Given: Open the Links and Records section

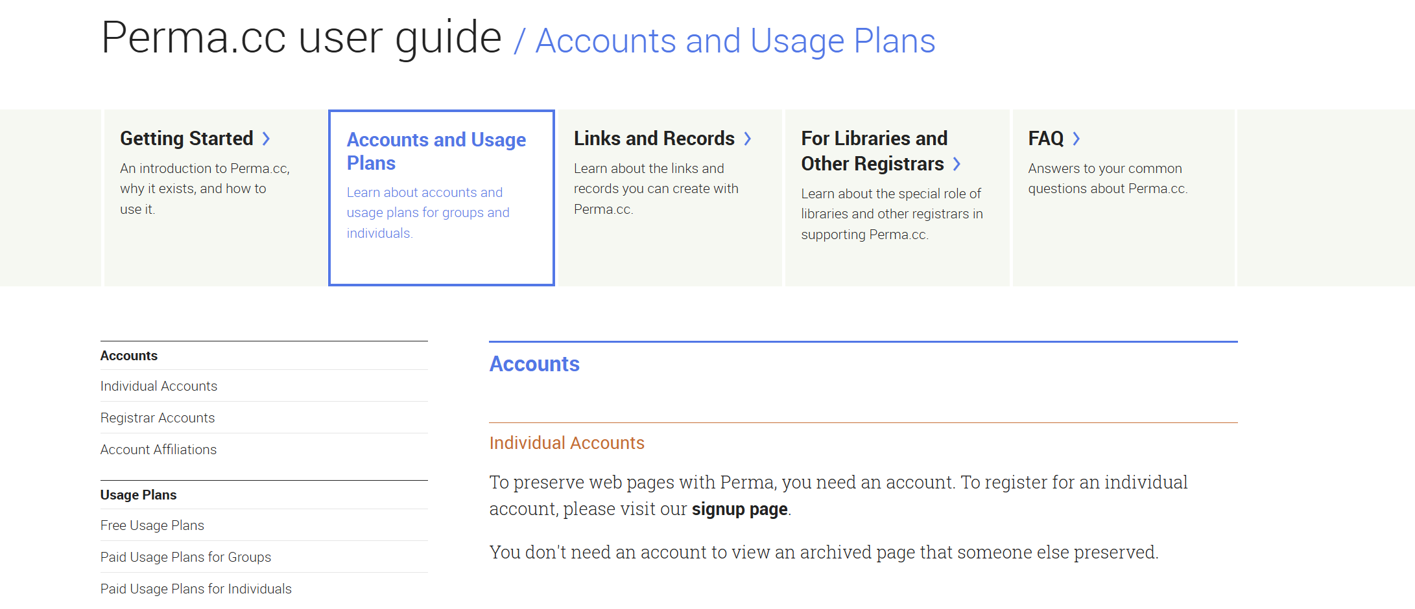Looking at the screenshot, I should pos(654,139).
